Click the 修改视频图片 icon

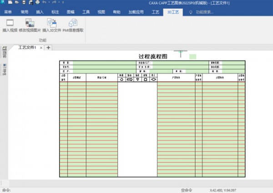(30, 23)
